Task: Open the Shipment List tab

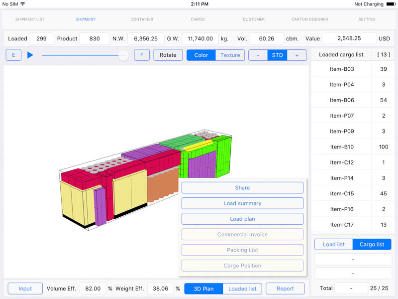Action: pyautogui.click(x=30, y=19)
